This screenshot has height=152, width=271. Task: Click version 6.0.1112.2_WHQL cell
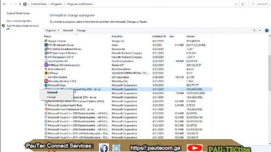point(196,45)
